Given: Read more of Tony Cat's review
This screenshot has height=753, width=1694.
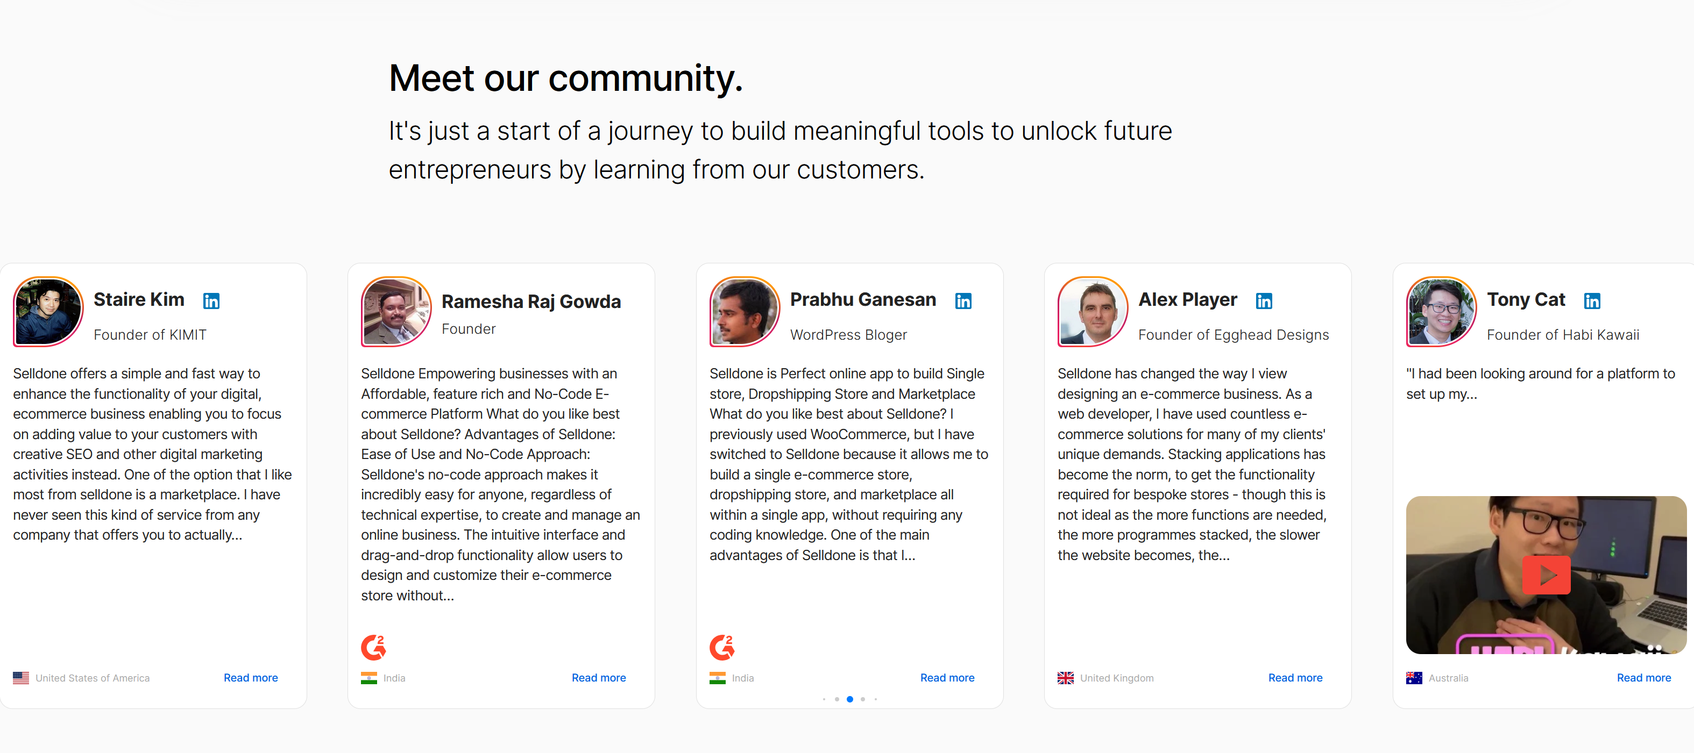Looking at the screenshot, I should click(1643, 678).
